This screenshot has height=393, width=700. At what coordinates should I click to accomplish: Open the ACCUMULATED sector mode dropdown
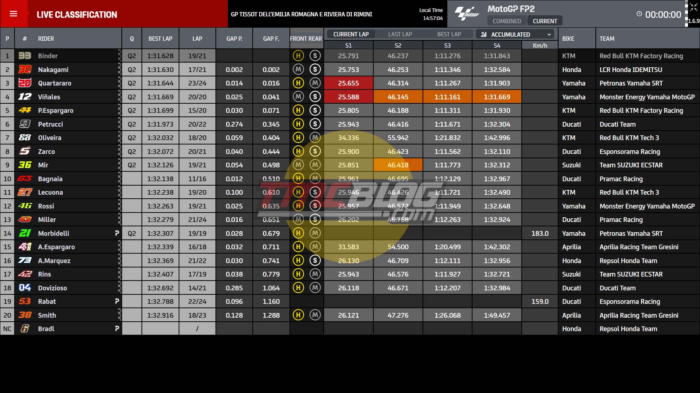pos(515,35)
